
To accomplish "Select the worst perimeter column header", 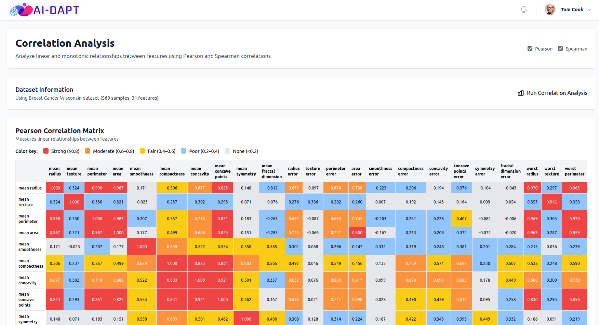I will click(x=574, y=171).
